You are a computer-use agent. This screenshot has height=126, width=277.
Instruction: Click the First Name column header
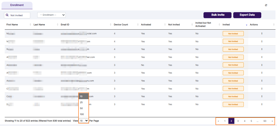click(x=12, y=25)
